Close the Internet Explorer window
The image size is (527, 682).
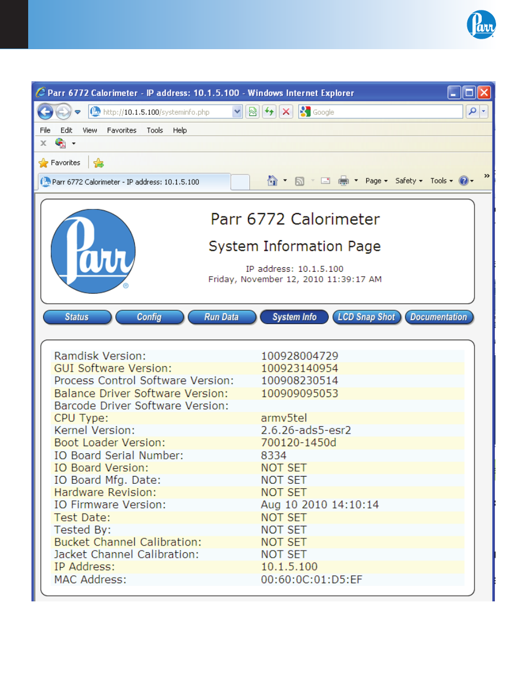(x=484, y=93)
